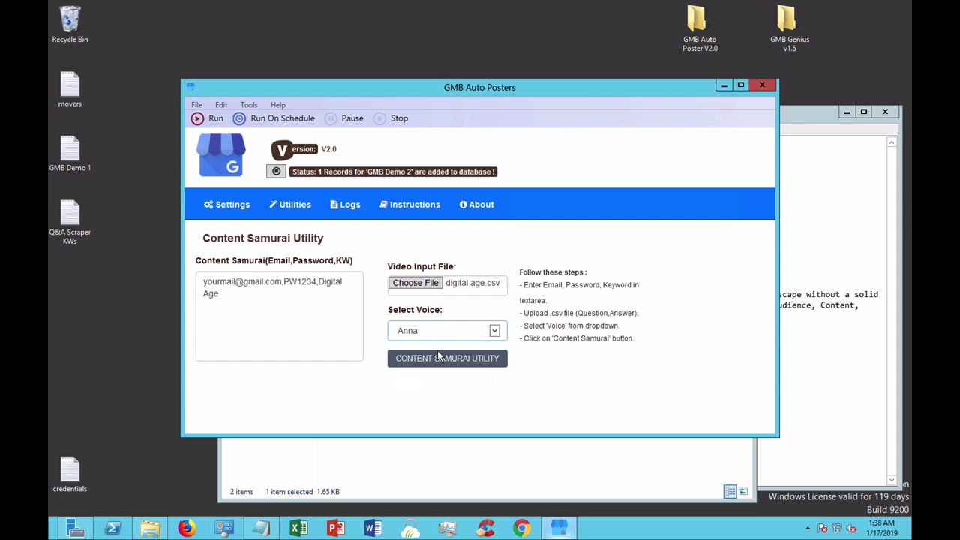Click the volume icon in system tray
Viewport: 960px width, 540px height.
[851, 529]
